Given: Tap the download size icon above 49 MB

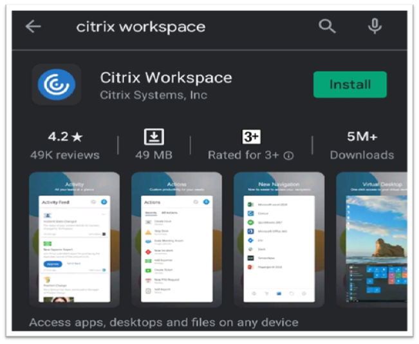Looking at the screenshot, I should tap(154, 137).
